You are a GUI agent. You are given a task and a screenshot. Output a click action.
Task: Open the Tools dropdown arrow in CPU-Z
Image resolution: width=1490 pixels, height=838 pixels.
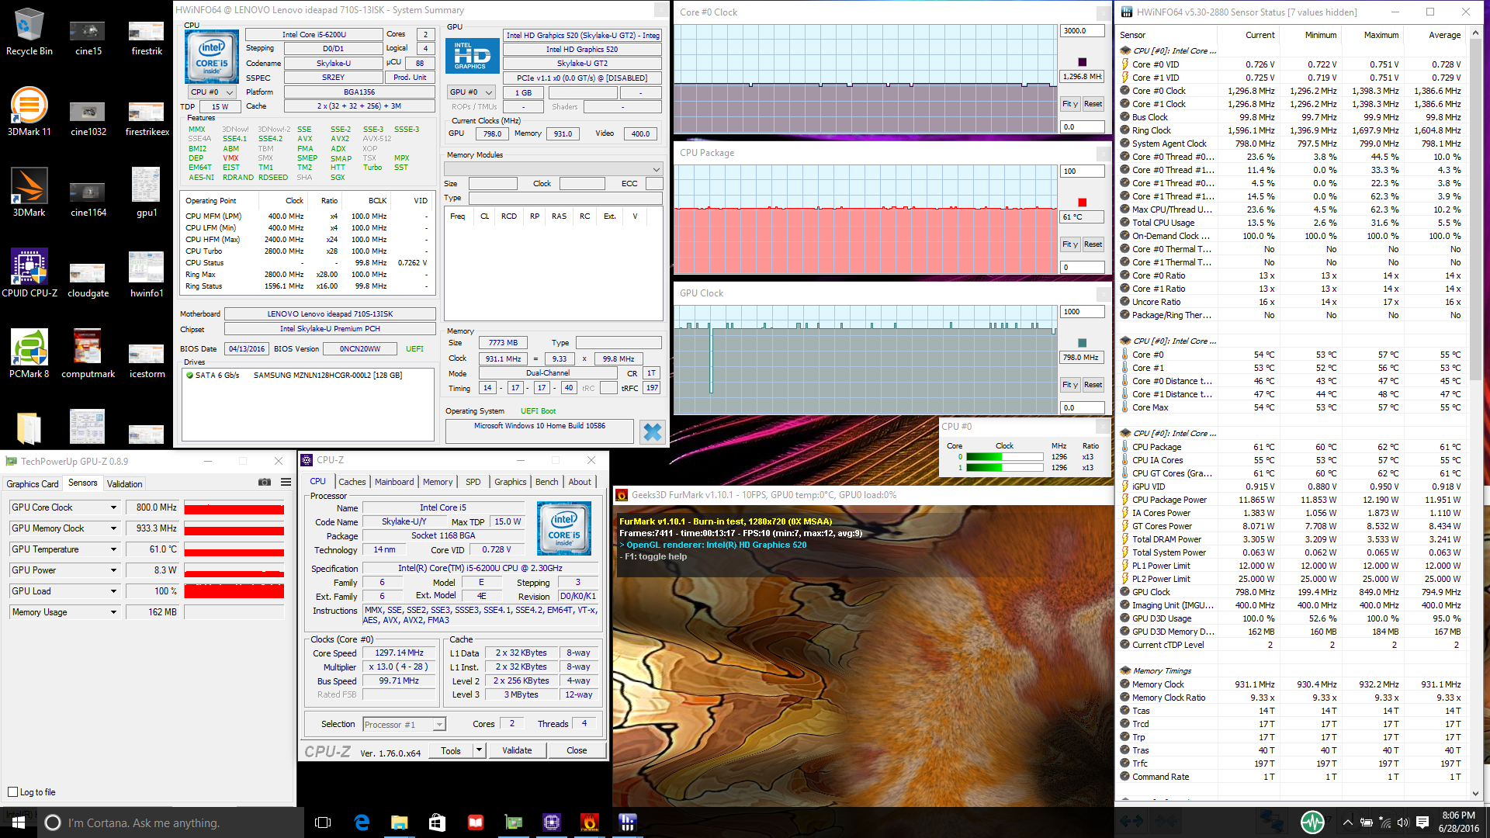[479, 750]
